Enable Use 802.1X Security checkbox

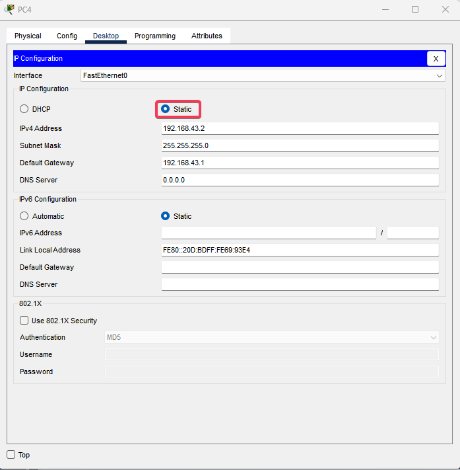24,321
